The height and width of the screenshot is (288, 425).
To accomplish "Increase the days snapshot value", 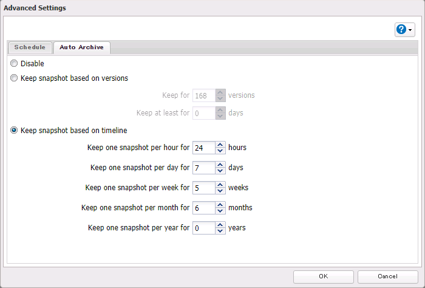I will coord(220,165).
